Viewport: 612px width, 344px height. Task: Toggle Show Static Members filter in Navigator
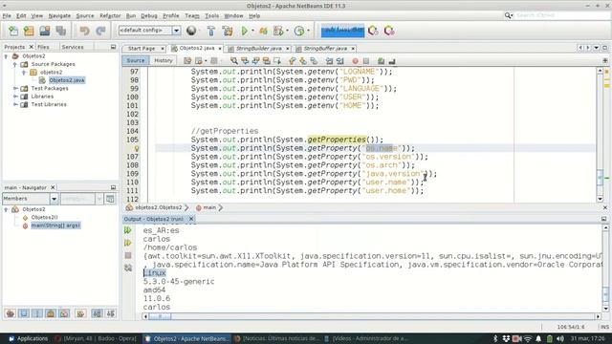pyautogui.click(x=37, y=313)
